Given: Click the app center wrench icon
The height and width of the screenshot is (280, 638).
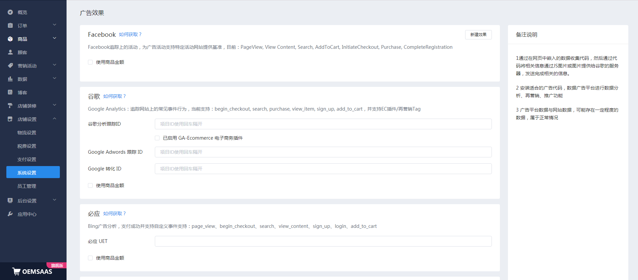Looking at the screenshot, I should pyautogui.click(x=10, y=214).
